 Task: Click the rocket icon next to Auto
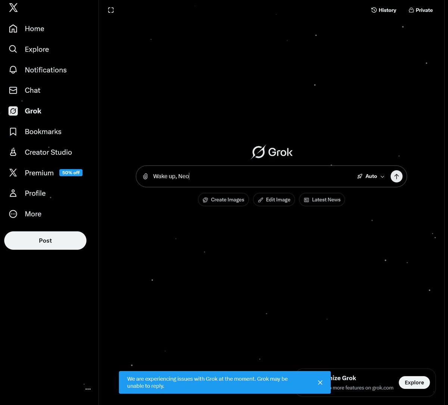pyautogui.click(x=360, y=176)
